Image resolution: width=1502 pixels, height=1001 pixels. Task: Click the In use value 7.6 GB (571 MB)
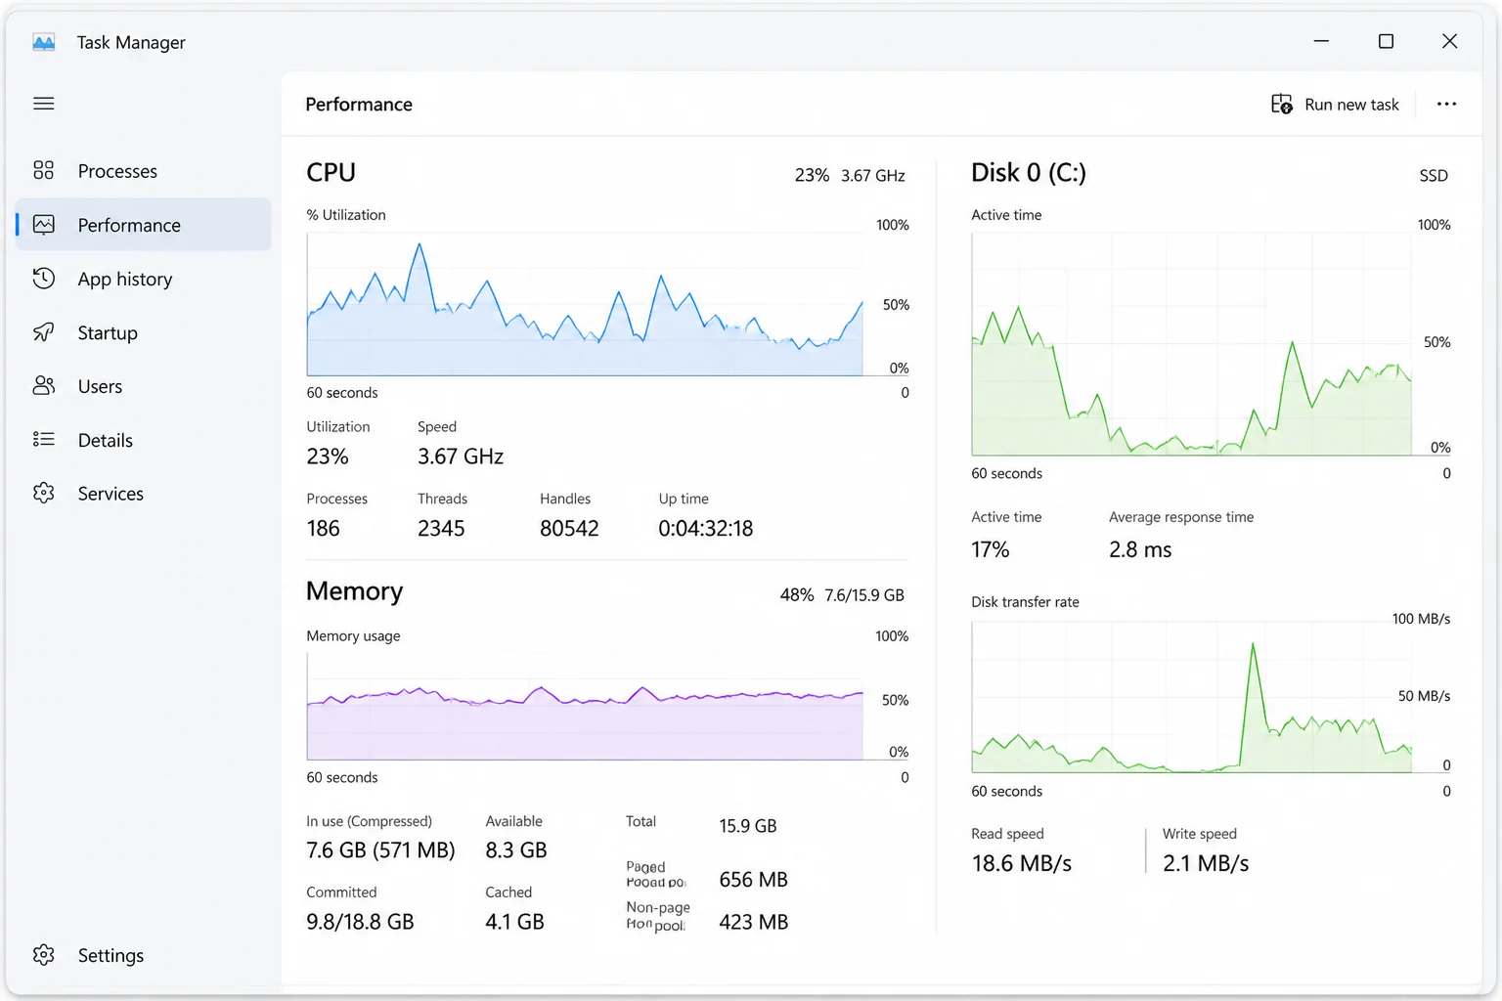pos(380,850)
